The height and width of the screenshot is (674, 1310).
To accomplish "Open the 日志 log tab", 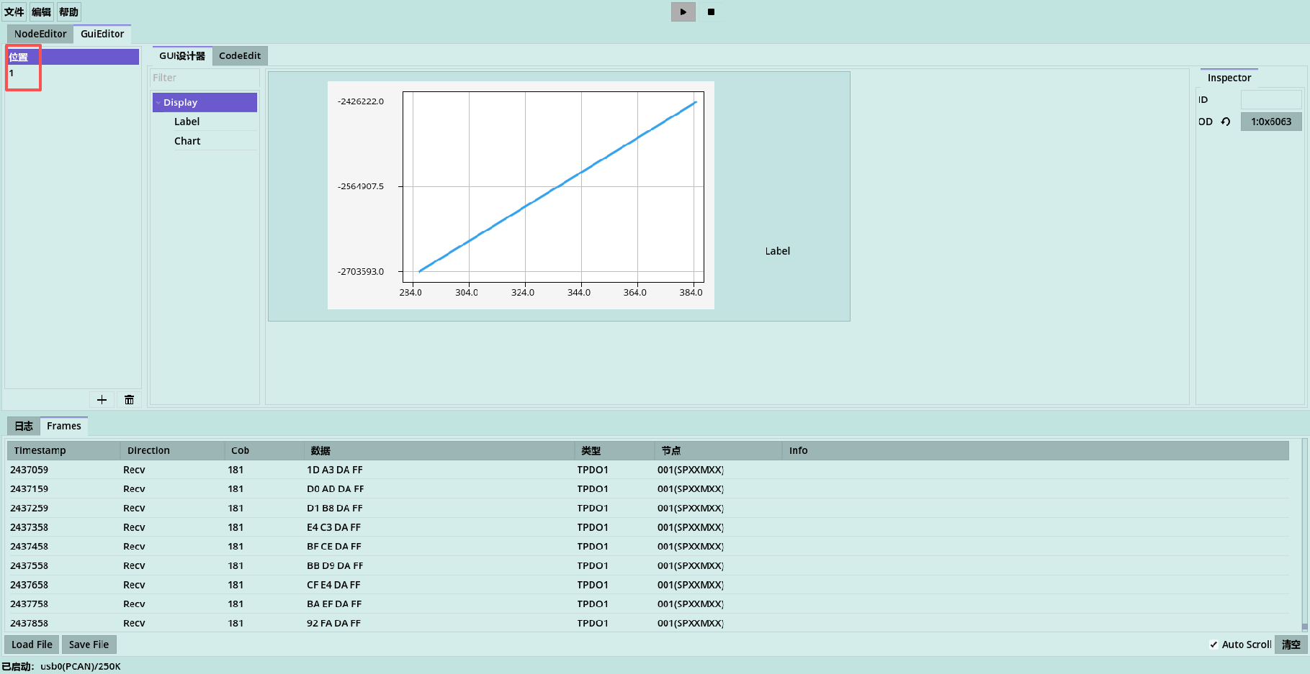I will click(24, 426).
